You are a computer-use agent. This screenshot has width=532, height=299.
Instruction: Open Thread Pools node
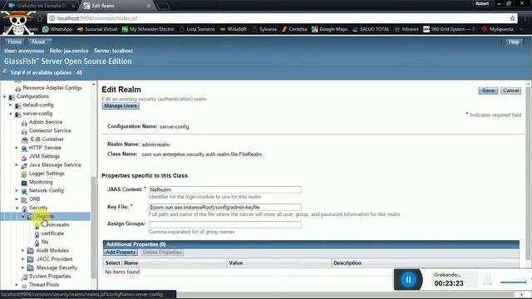click(44, 285)
